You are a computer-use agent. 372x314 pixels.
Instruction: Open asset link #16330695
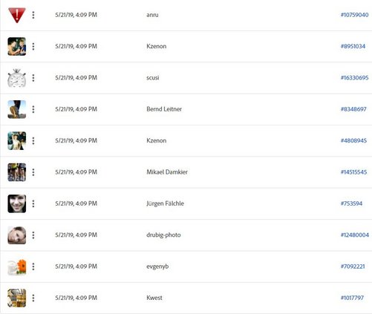click(354, 78)
